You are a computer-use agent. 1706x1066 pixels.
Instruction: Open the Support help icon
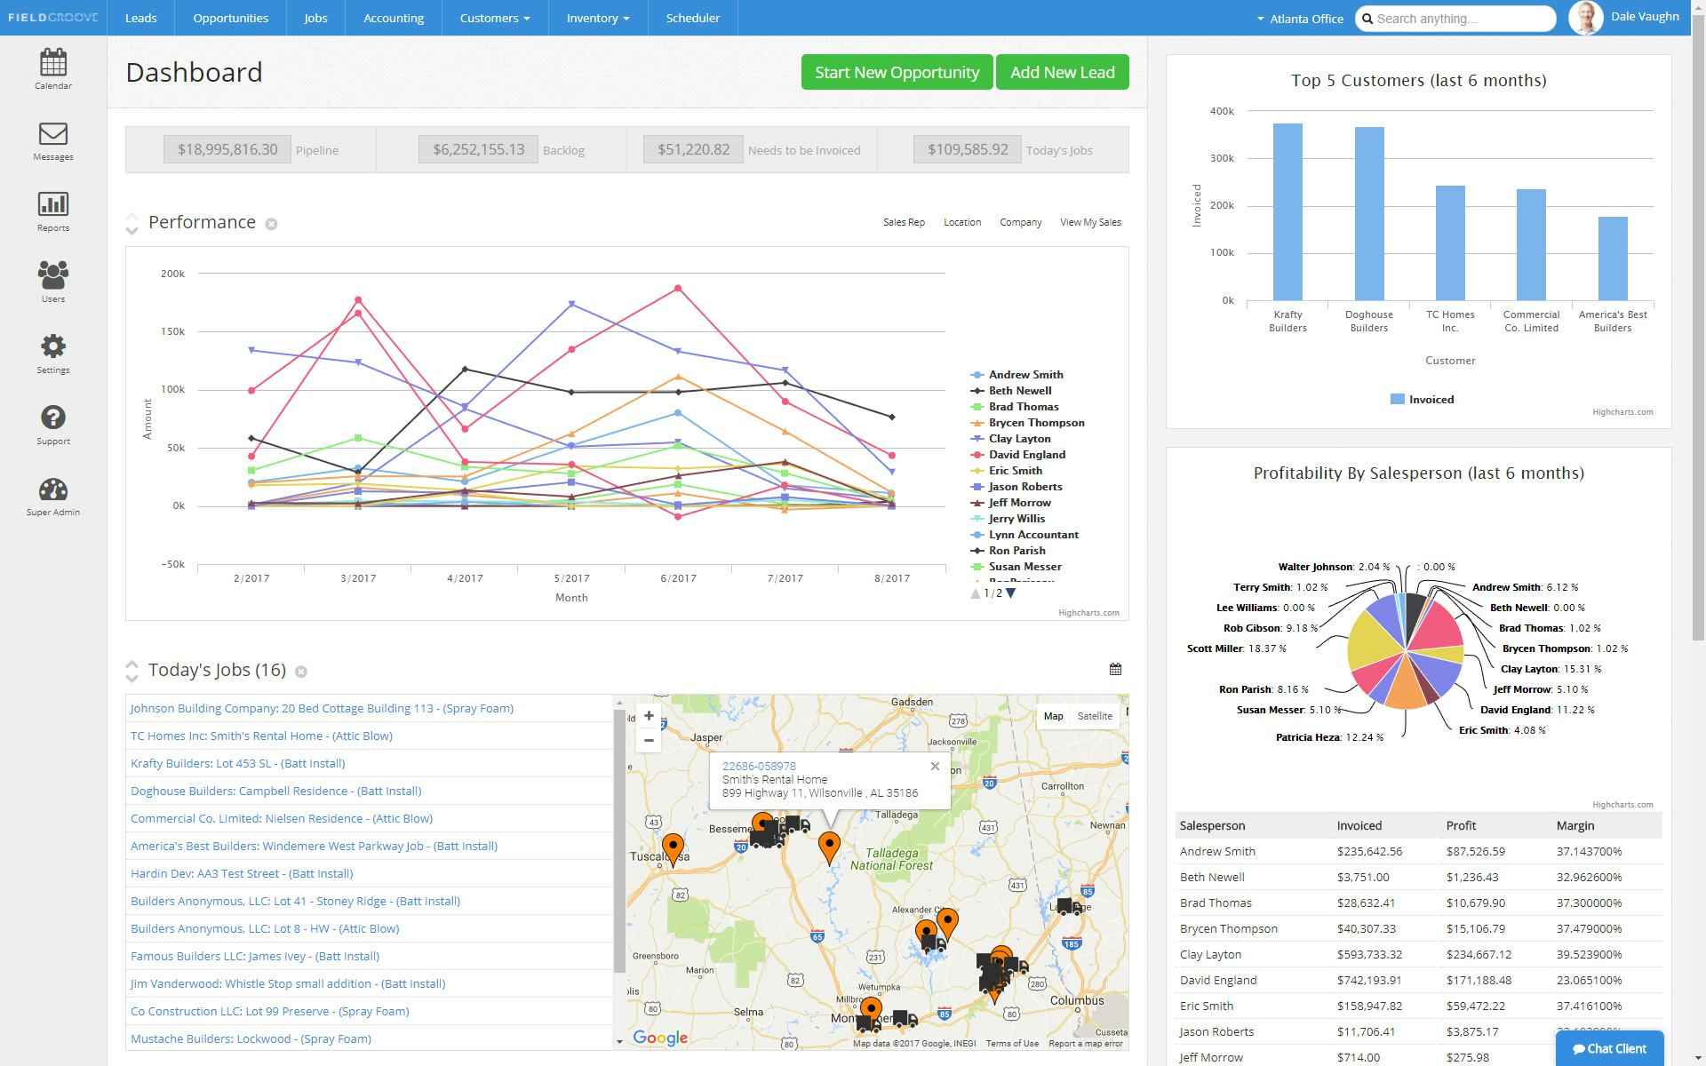[53, 424]
